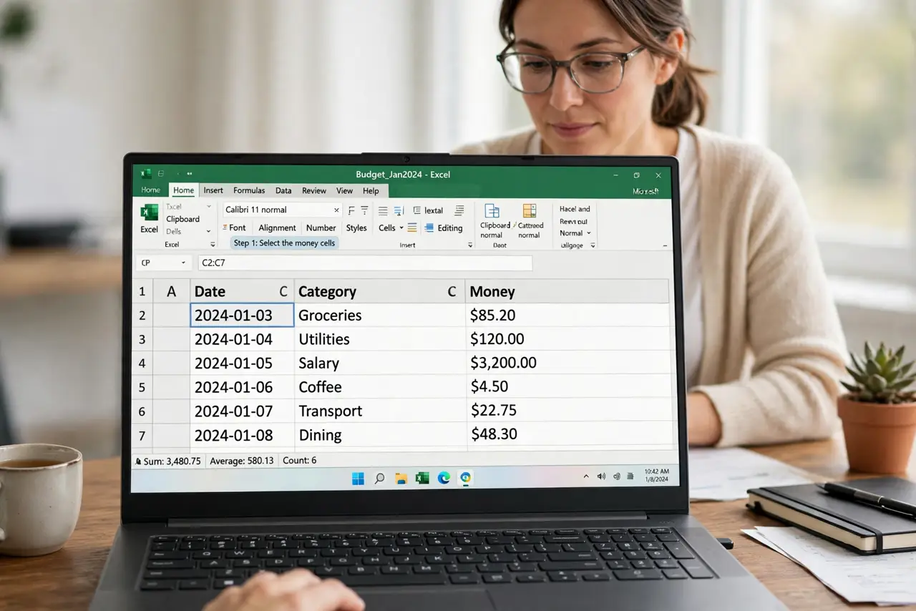Image resolution: width=916 pixels, height=611 pixels.
Task: Open the Name Box dropdown
Action: point(184,263)
